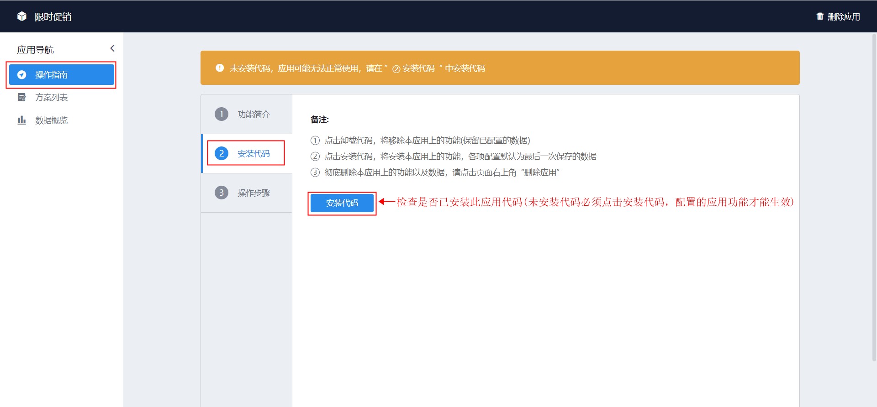
Task: Click the compass icon on 操作指南
Action: 21,74
